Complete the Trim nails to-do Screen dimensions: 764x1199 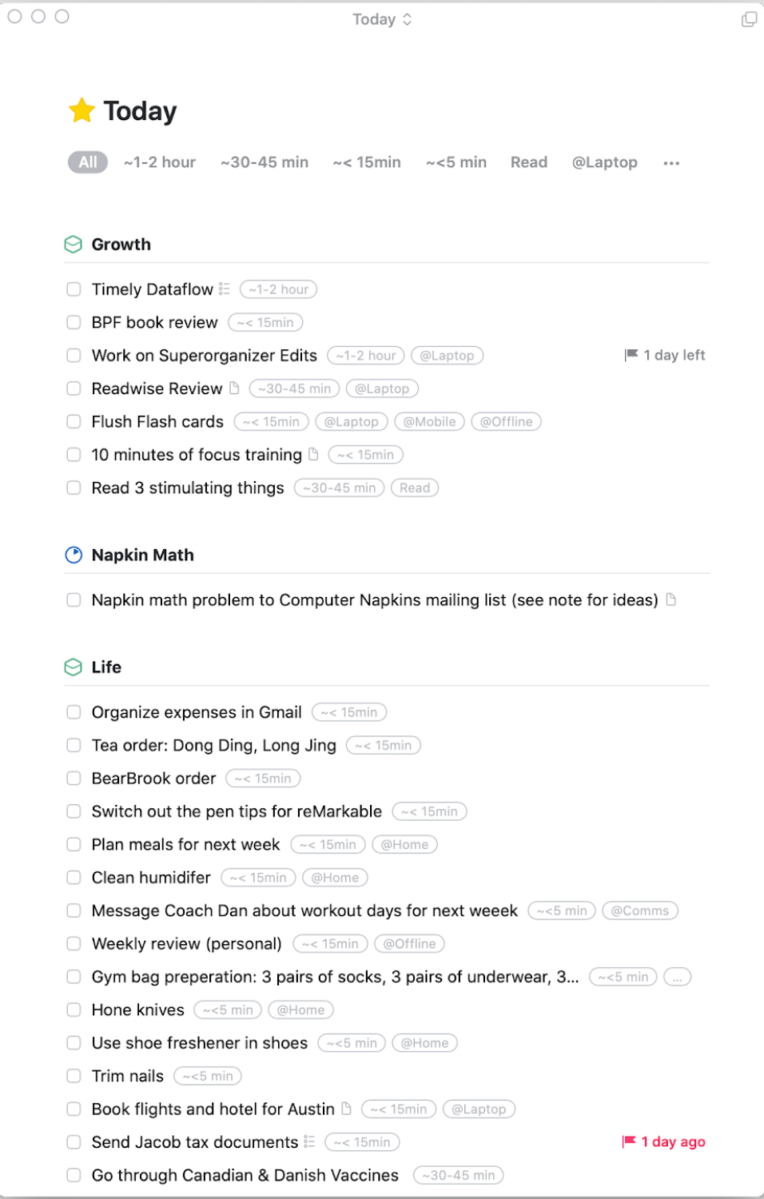pos(74,1076)
